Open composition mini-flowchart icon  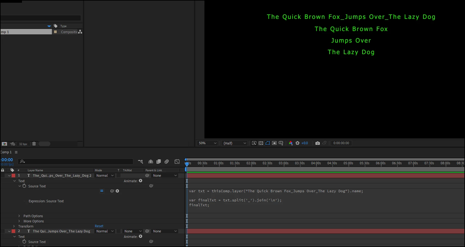pos(140,162)
